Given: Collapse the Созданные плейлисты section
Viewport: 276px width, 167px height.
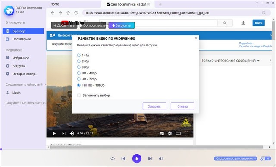Looking at the screenshot, I should pos(45,84).
